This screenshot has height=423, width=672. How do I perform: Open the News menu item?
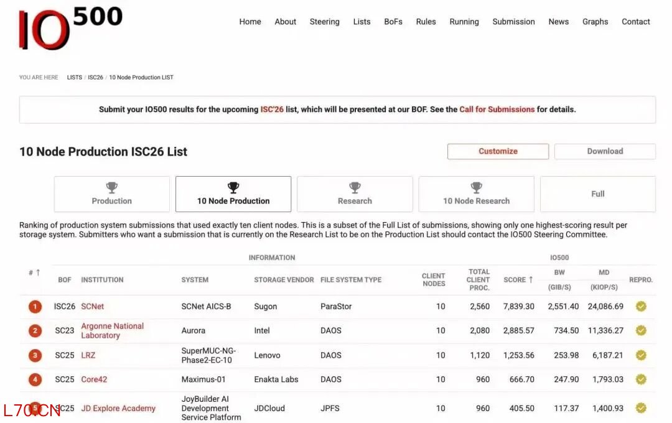[x=558, y=21]
